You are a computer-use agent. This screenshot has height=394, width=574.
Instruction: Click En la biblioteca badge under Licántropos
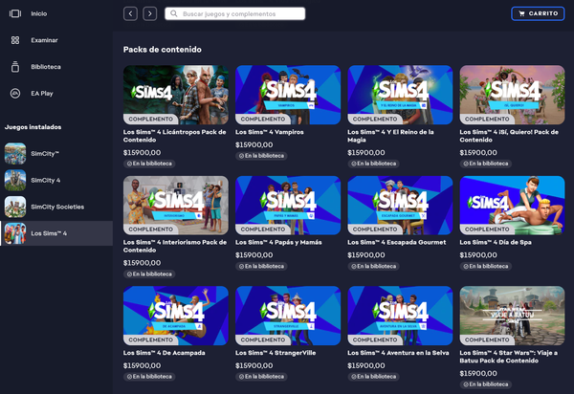[149, 164]
